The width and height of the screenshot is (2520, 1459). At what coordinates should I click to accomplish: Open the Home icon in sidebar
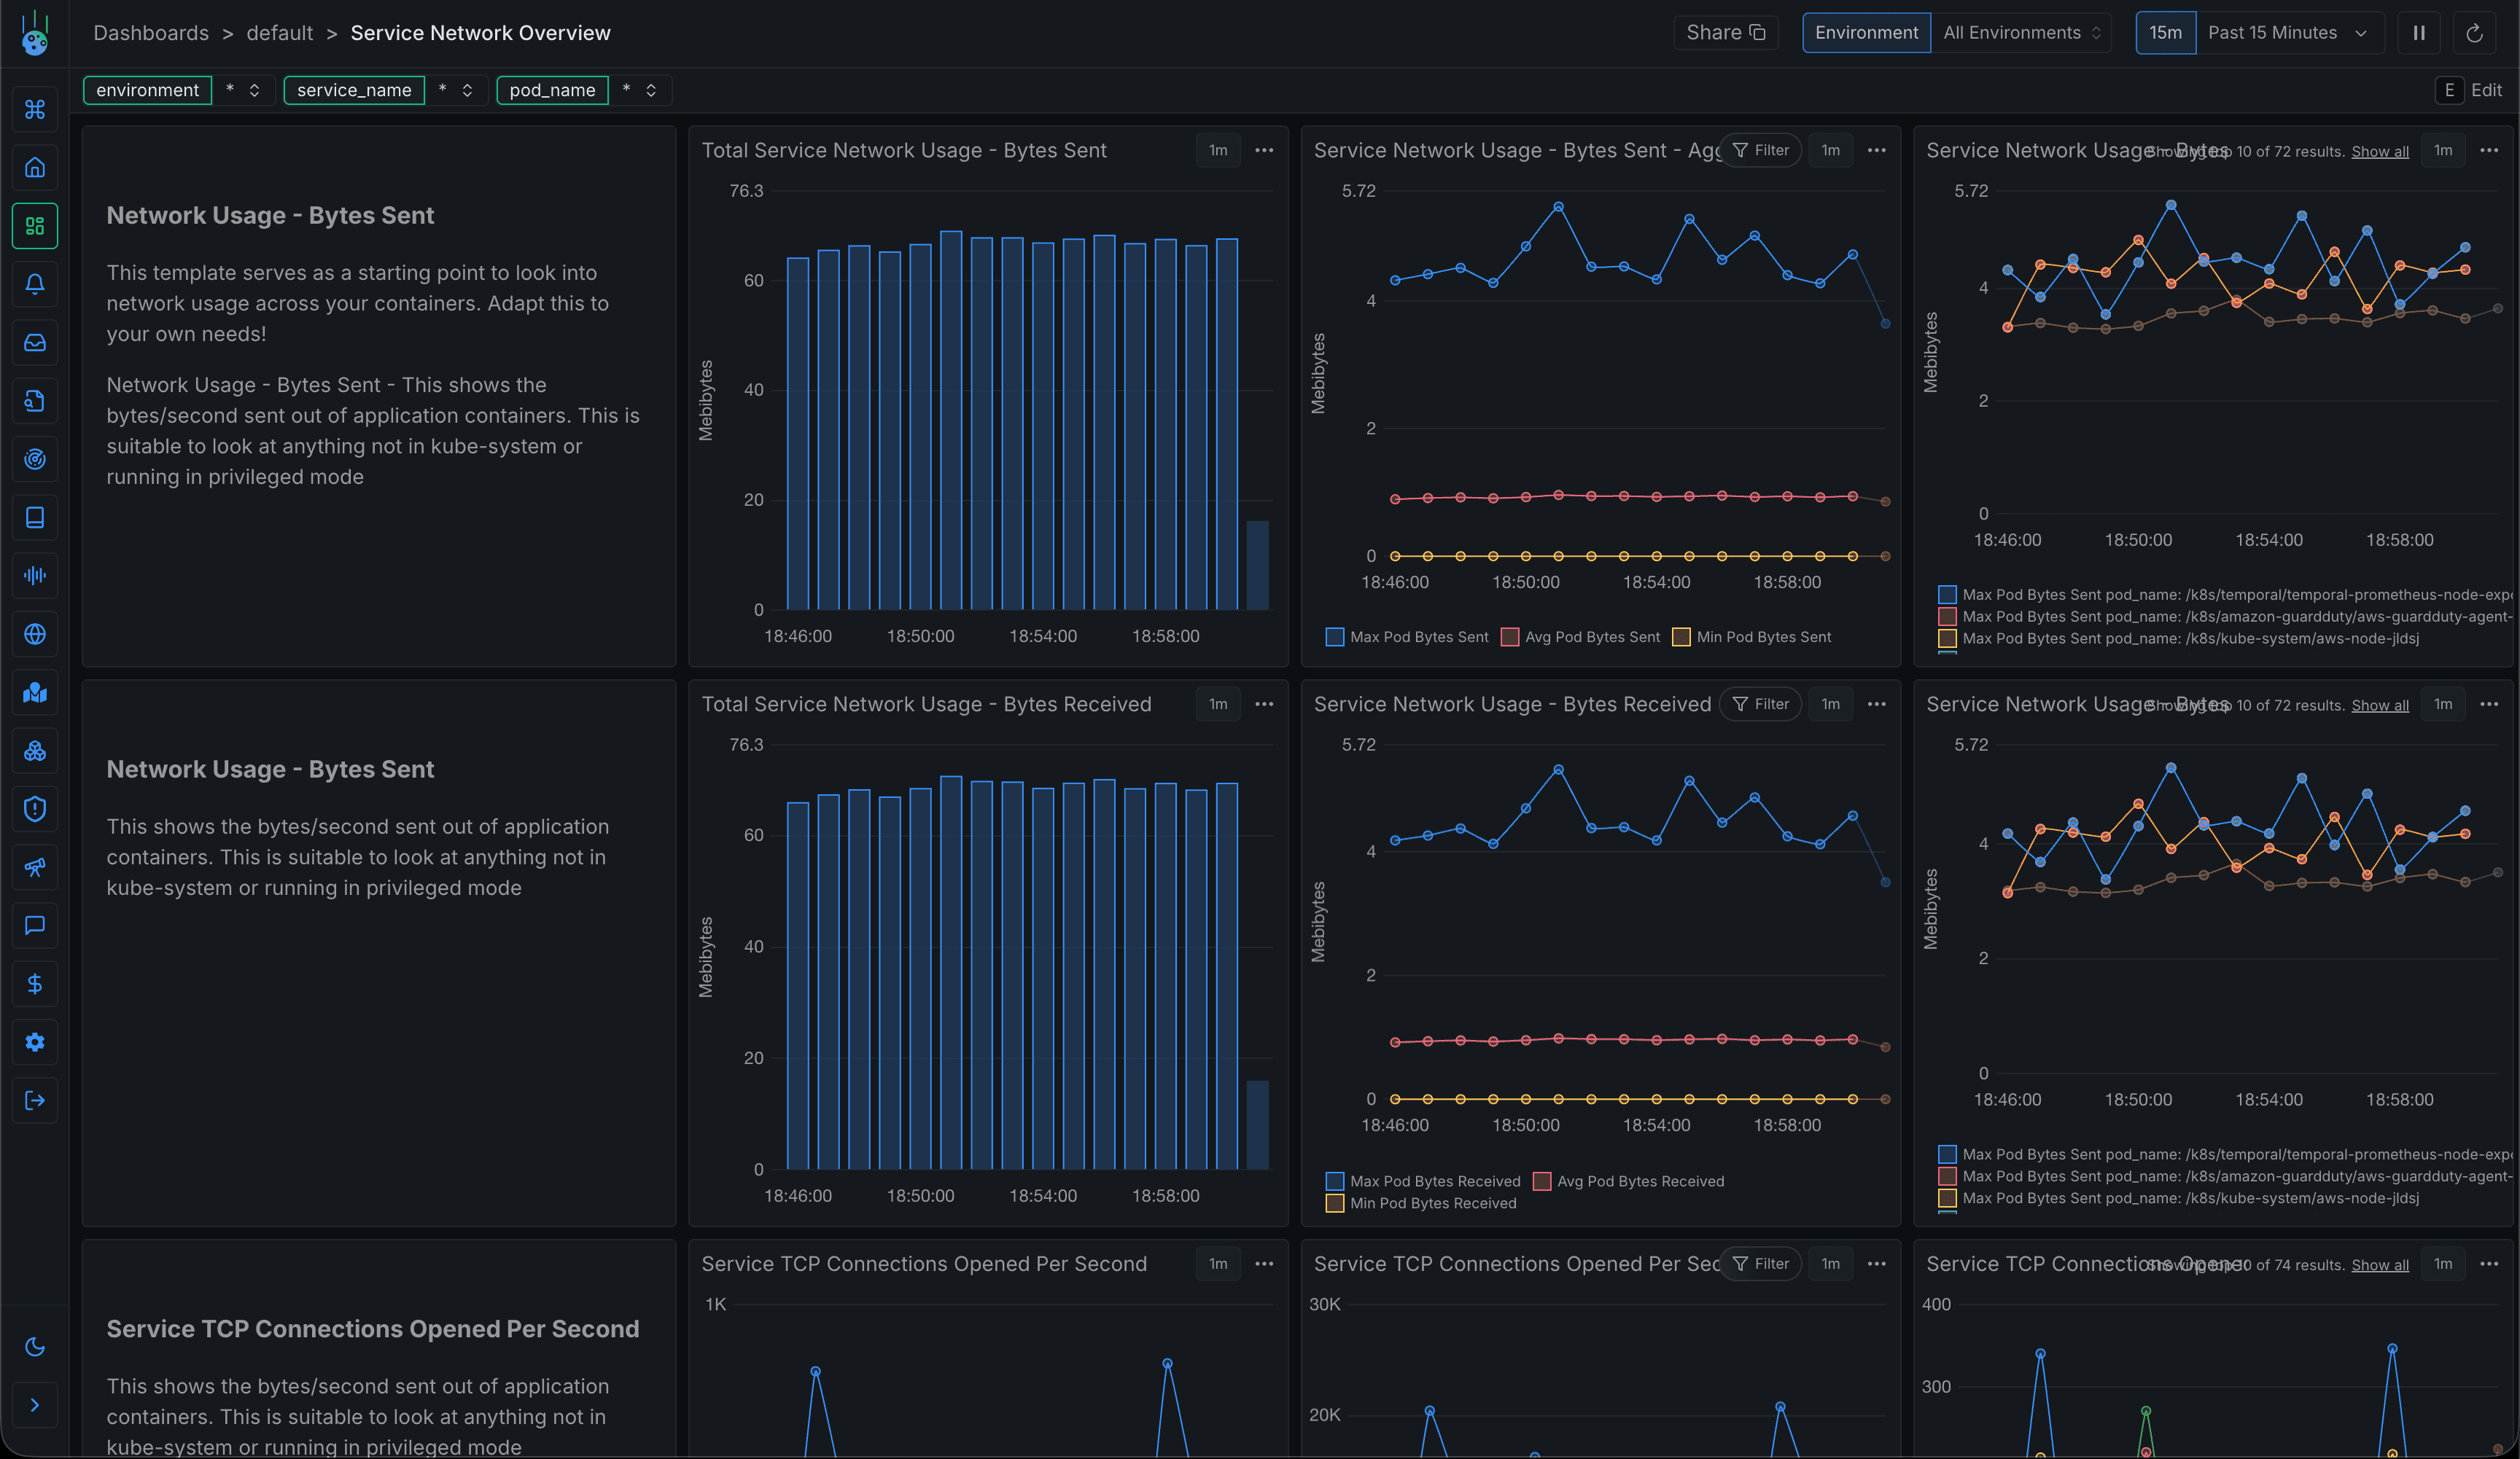coord(35,167)
